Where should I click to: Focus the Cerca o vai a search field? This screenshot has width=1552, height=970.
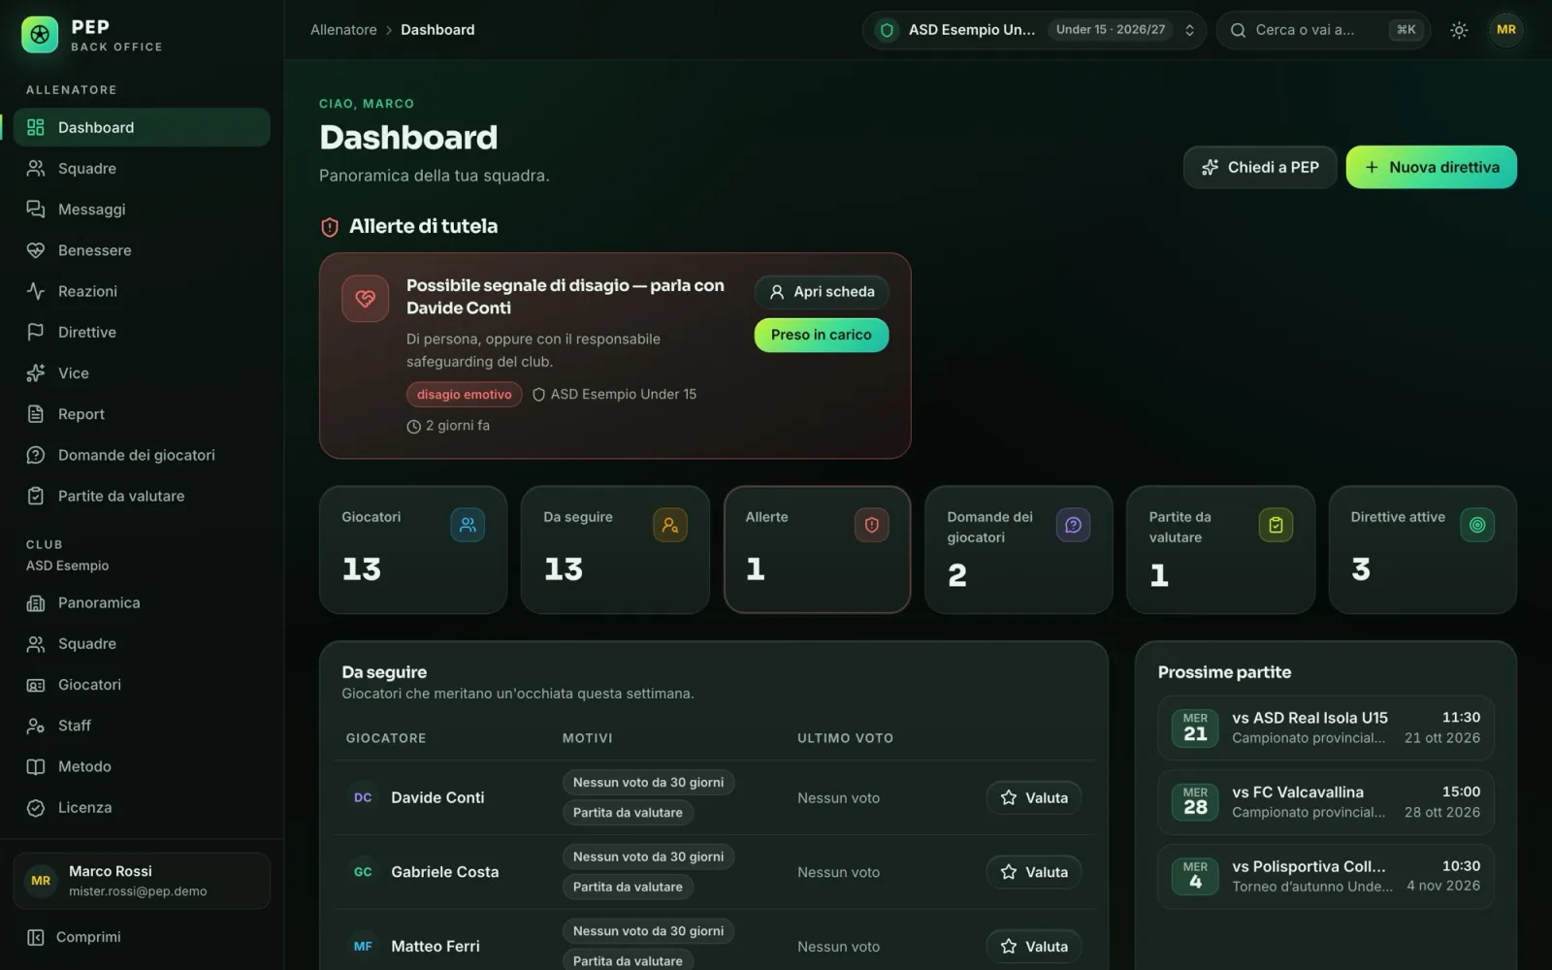[1323, 30]
